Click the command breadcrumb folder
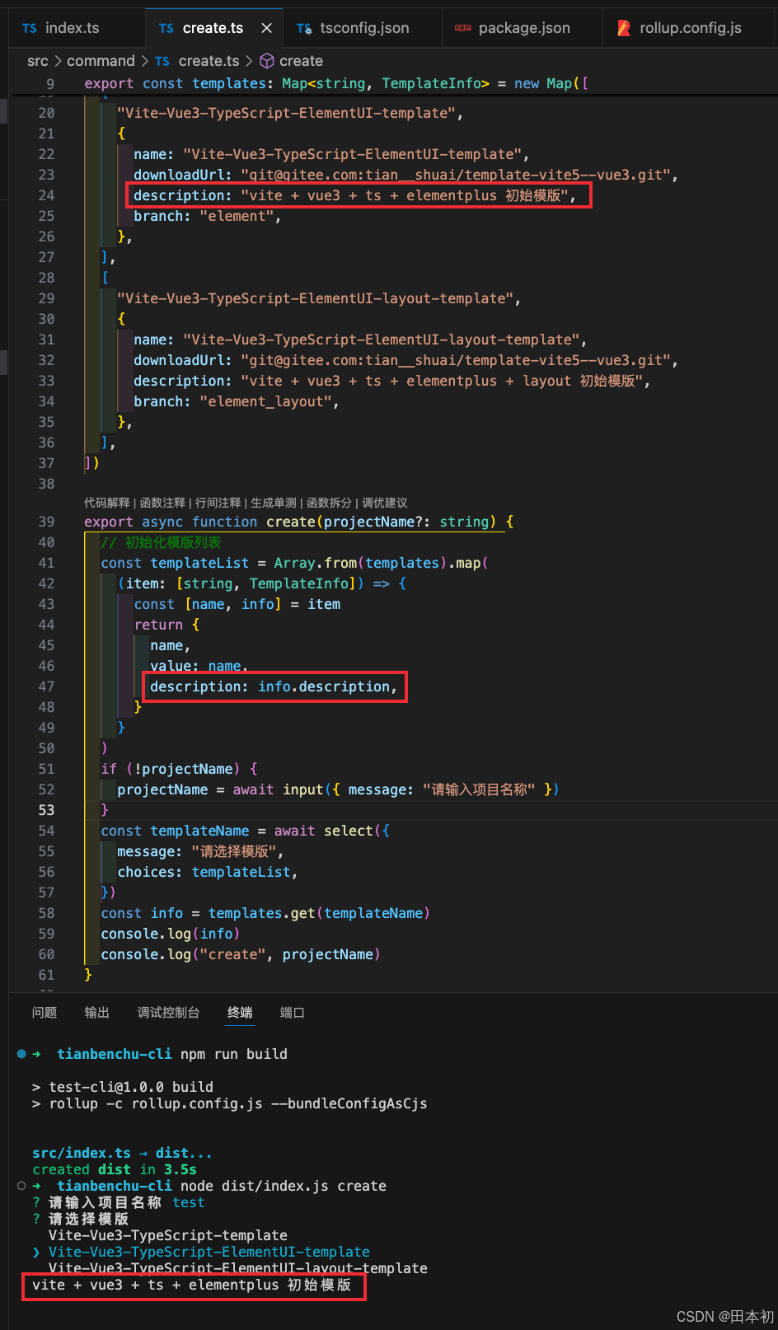778x1330 pixels. coord(101,61)
